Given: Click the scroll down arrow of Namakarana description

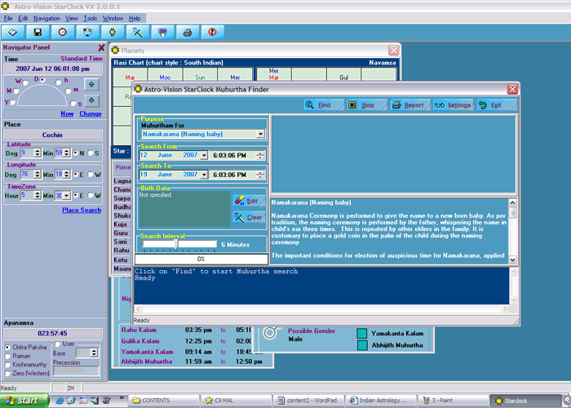Looking at the screenshot, I should pyautogui.click(x=512, y=259).
